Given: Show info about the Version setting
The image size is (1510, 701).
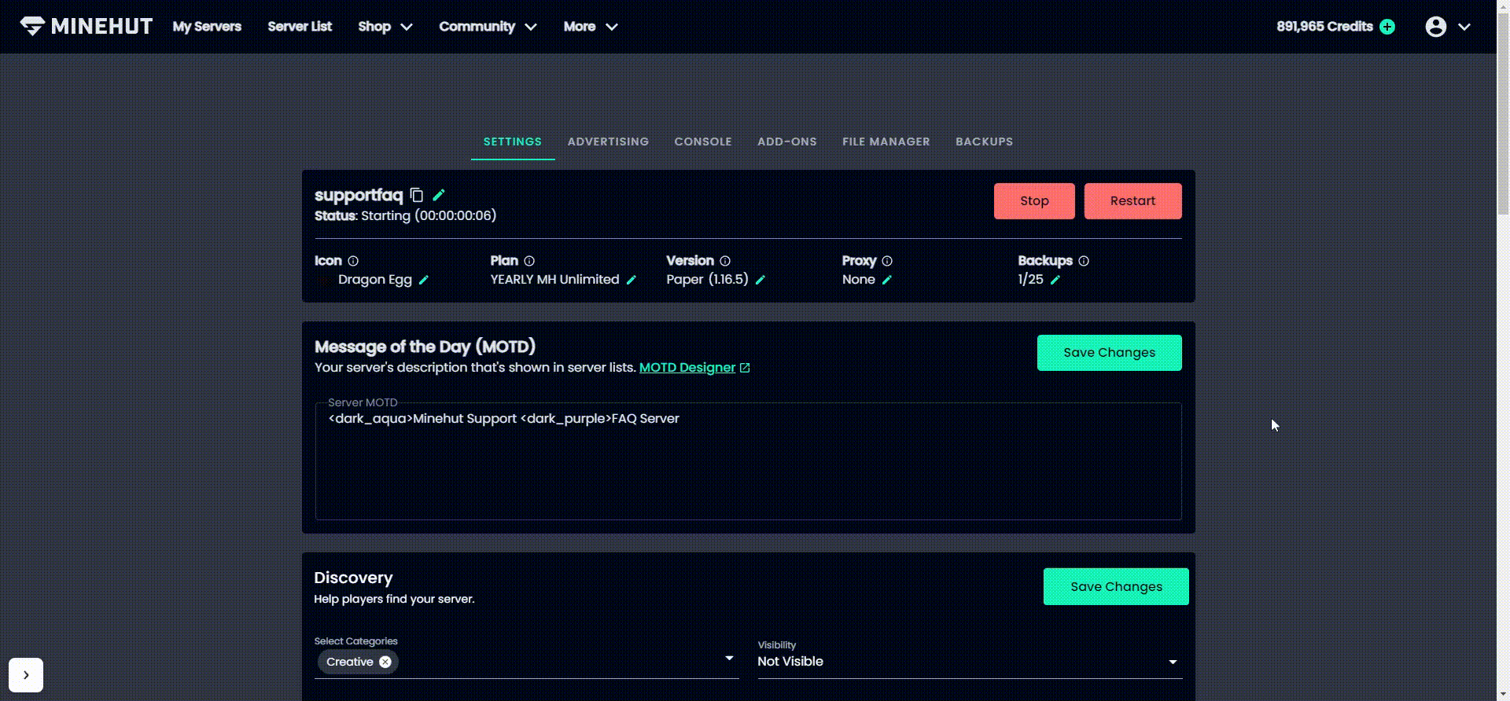Looking at the screenshot, I should pyautogui.click(x=725, y=261).
